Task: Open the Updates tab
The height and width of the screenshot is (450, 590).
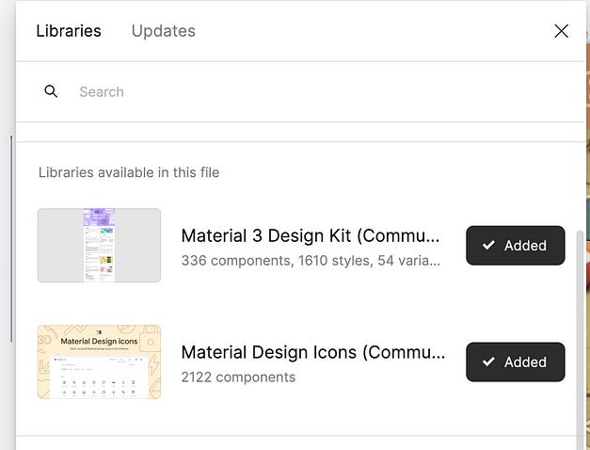Action: [x=164, y=31]
